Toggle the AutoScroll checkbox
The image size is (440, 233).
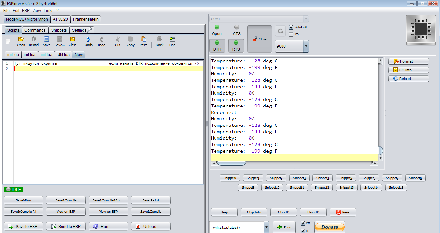tap(291, 27)
